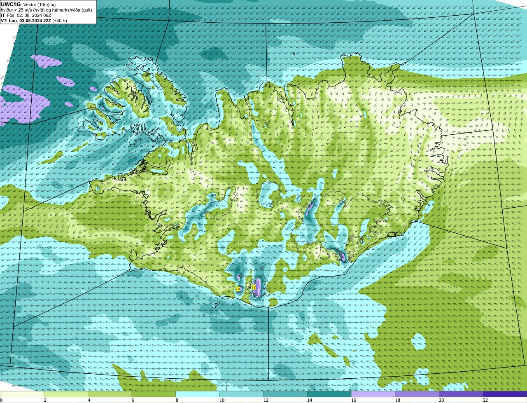Pick the 8–10 m/s pale cyan legend swatch
Screen dimensions: 527x403
point(198,394)
